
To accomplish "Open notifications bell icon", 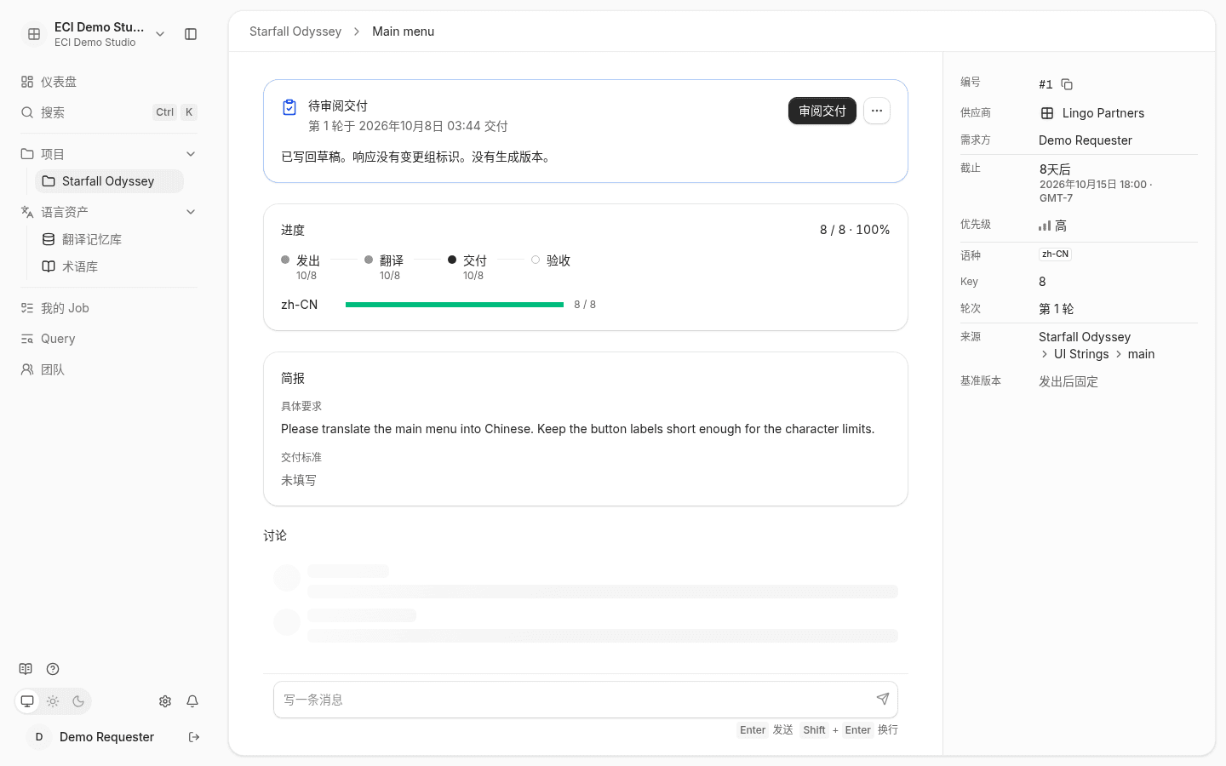I will [192, 701].
